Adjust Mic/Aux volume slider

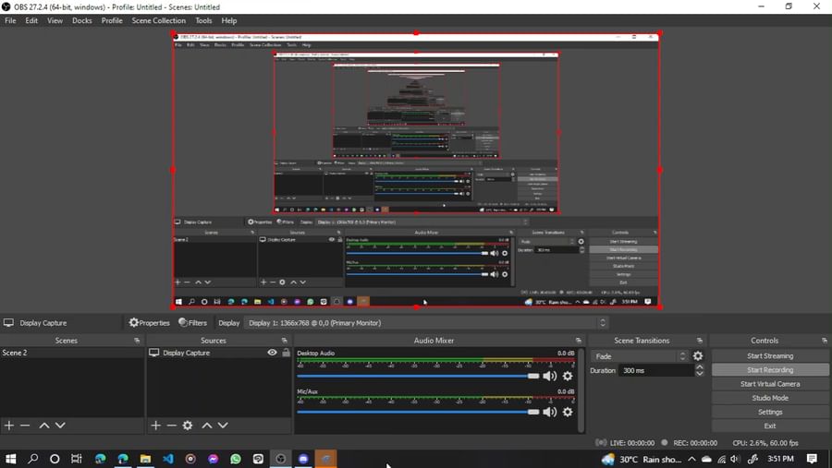click(x=418, y=412)
